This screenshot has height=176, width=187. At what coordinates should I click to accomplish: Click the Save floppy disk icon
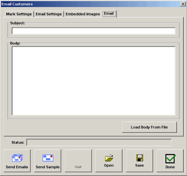[x=140, y=158]
